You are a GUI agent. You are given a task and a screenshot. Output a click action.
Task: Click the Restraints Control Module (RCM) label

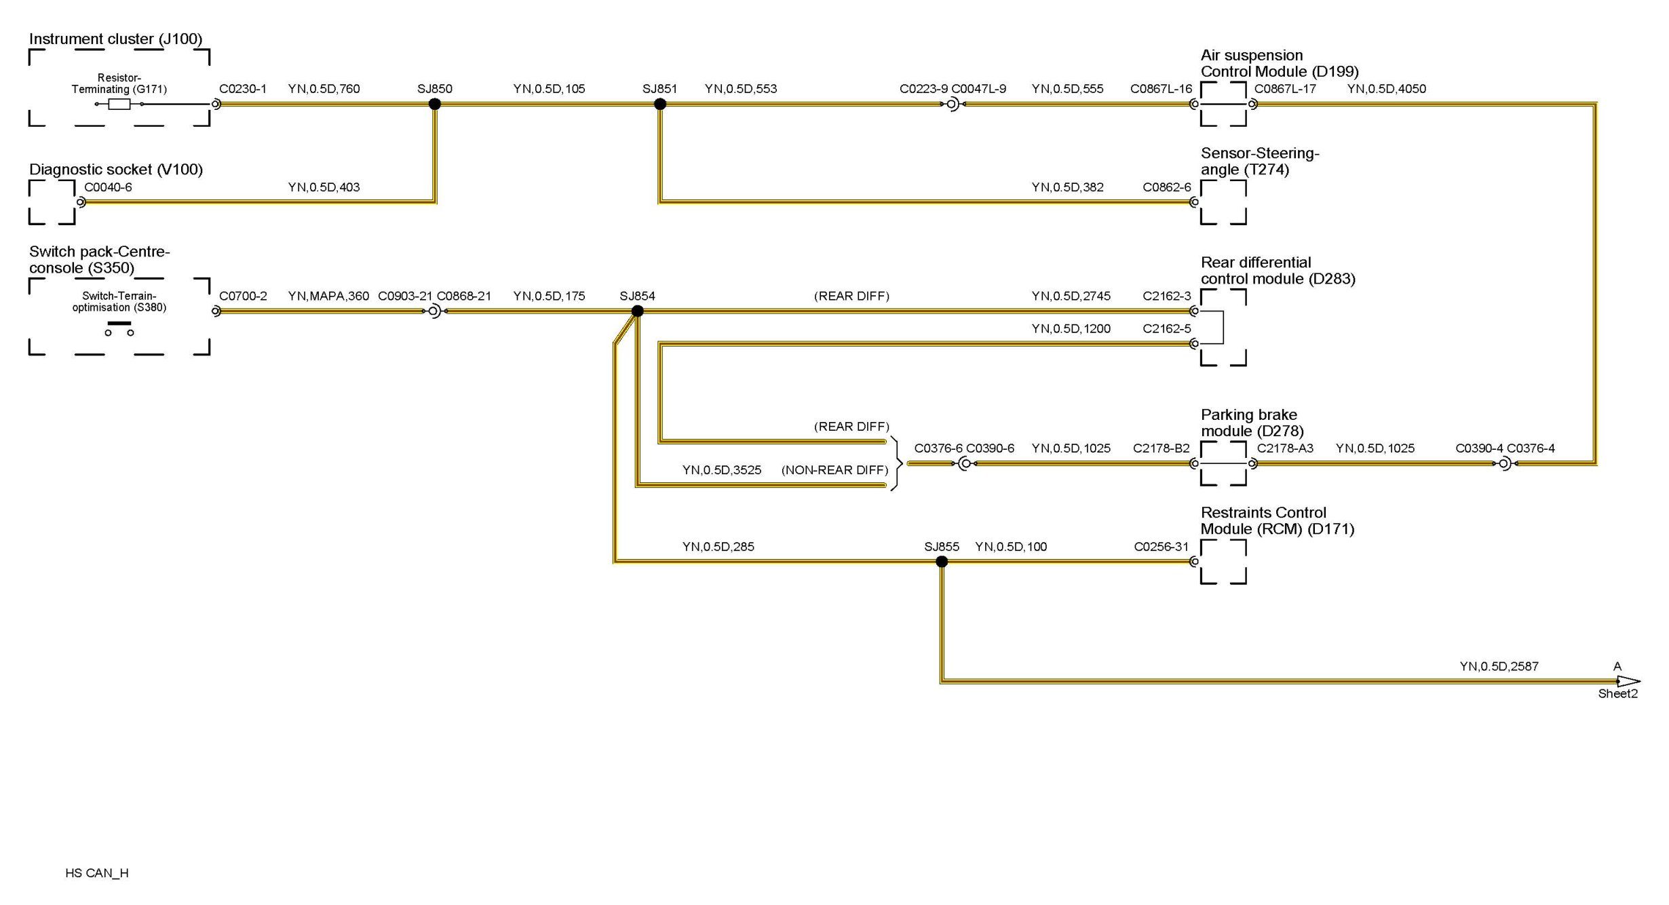pyautogui.click(x=1277, y=520)
